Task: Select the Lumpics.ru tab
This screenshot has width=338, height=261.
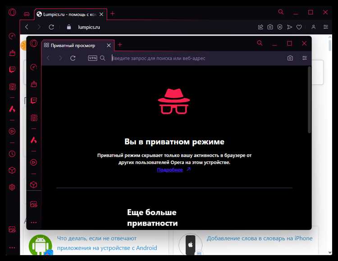Action: pyautogui.click(x=69, y=14)
